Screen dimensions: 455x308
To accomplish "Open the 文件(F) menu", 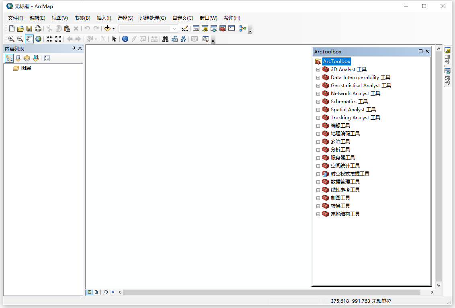I will pyautogui.click(x=15, y=18).
